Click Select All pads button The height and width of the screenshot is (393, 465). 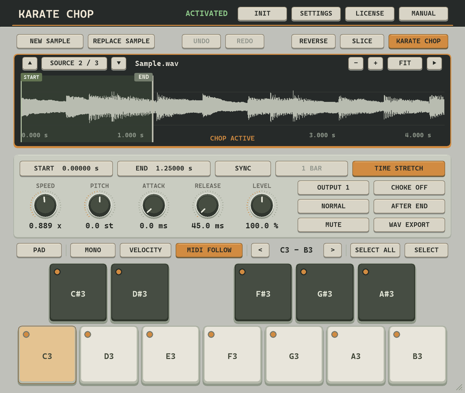[x=375, y=250]
